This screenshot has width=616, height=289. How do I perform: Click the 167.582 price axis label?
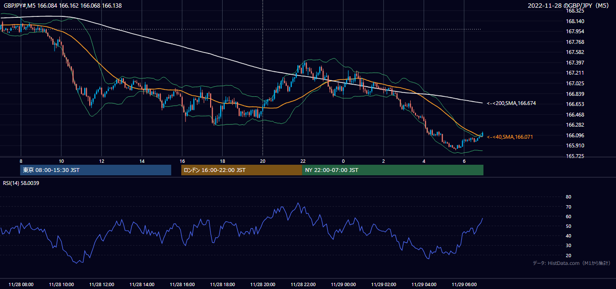click(x=575, y=52)
